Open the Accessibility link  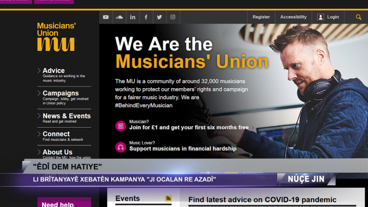tap(294, 17)
